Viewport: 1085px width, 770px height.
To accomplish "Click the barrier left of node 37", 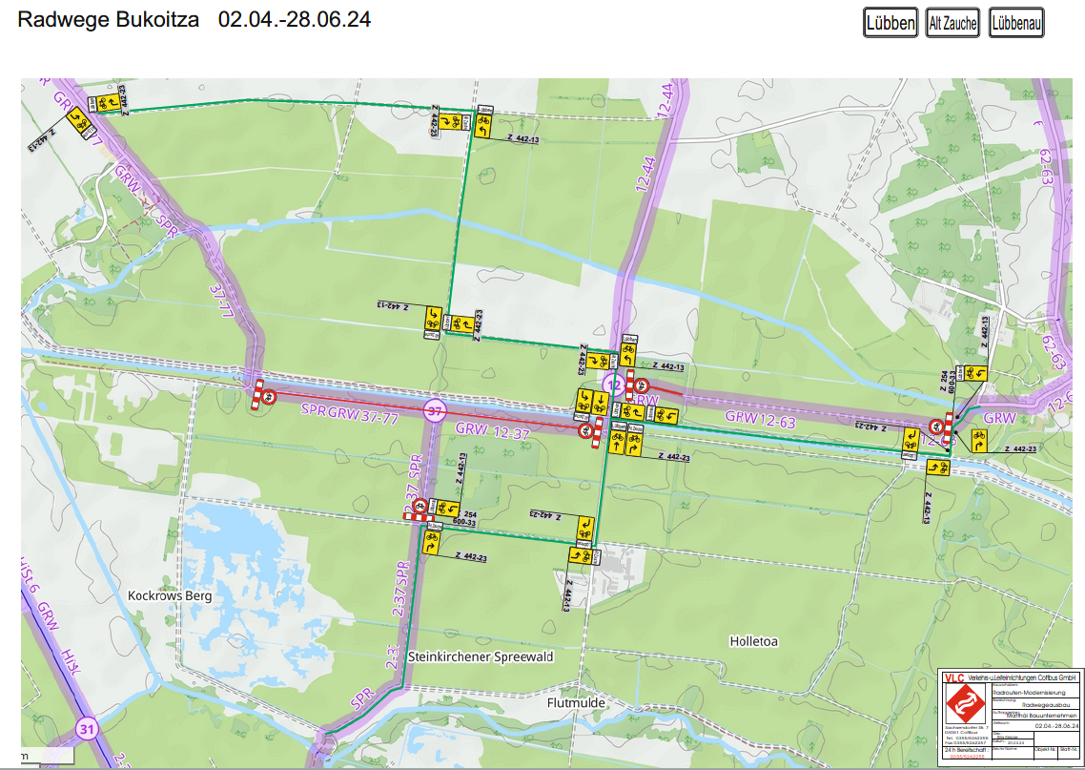I will 256,394.
